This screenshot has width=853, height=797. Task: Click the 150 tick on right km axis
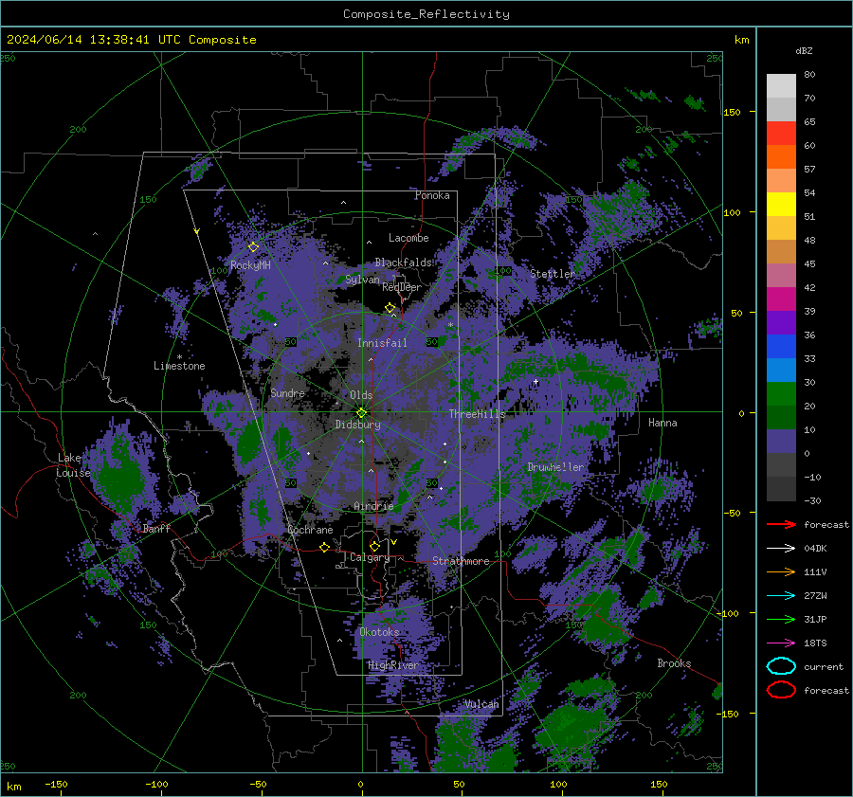[x=733, y=112]
